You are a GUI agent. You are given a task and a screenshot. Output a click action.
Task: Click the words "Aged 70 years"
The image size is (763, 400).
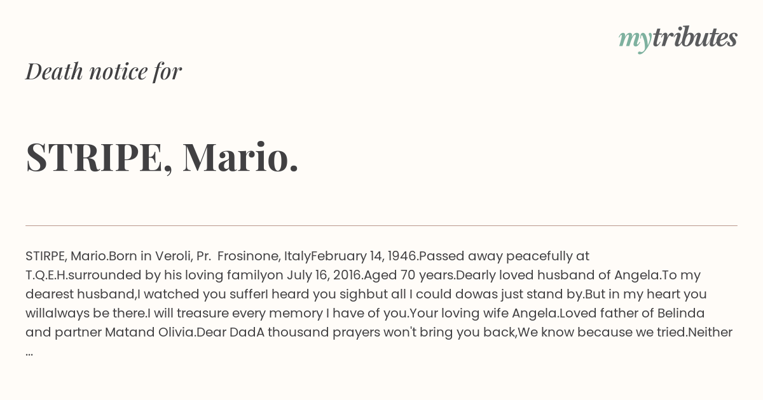click(409, 275)
